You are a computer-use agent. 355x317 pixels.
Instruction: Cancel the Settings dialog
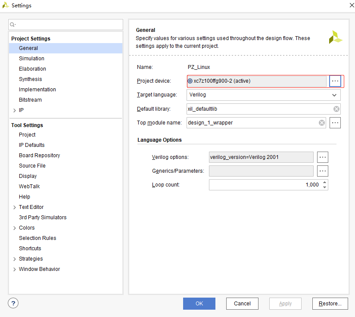(242, 304)
